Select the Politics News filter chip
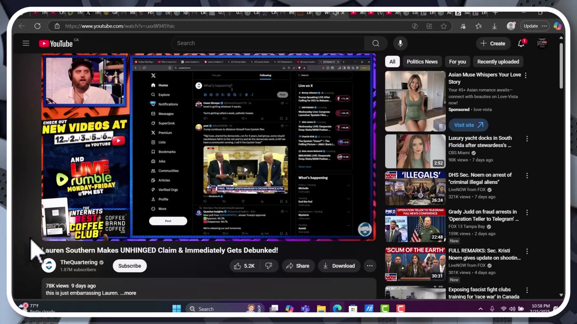Screen dimensions: 577x324 (422, 62)
